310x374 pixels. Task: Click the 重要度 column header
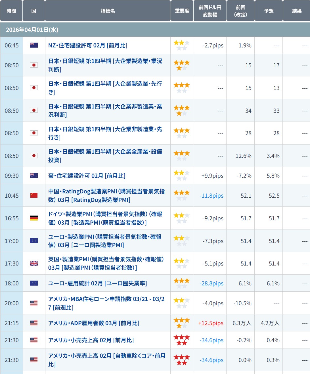click(x=182, y=11)
